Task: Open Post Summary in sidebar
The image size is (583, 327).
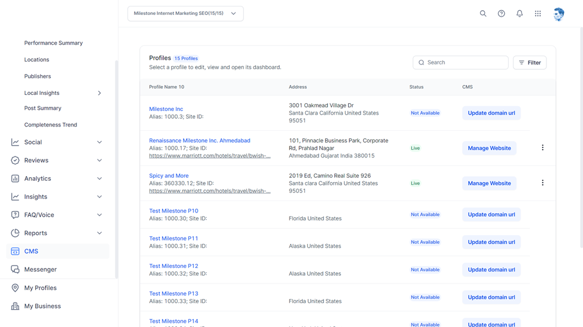Action: pyautogui.click(x=43, y=108)
